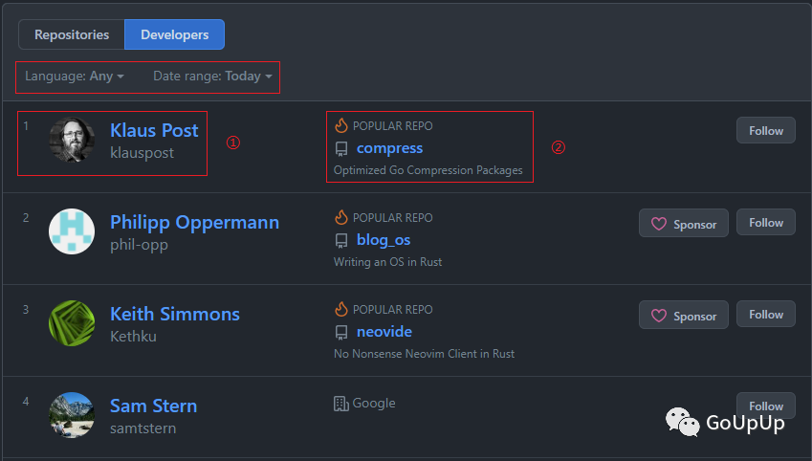Click the repo book icon next to neovide
Viewport: 812px width, 461px height.
[341, 332]
